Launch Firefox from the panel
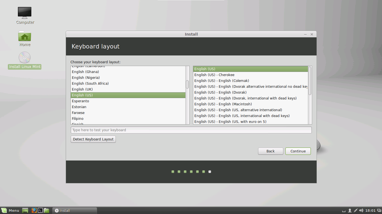Image resolution: width=382 pixels, height=214 pixels. tap(34, 210)
